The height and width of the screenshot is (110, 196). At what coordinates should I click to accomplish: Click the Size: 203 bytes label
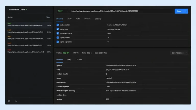[x=101, y=53]
